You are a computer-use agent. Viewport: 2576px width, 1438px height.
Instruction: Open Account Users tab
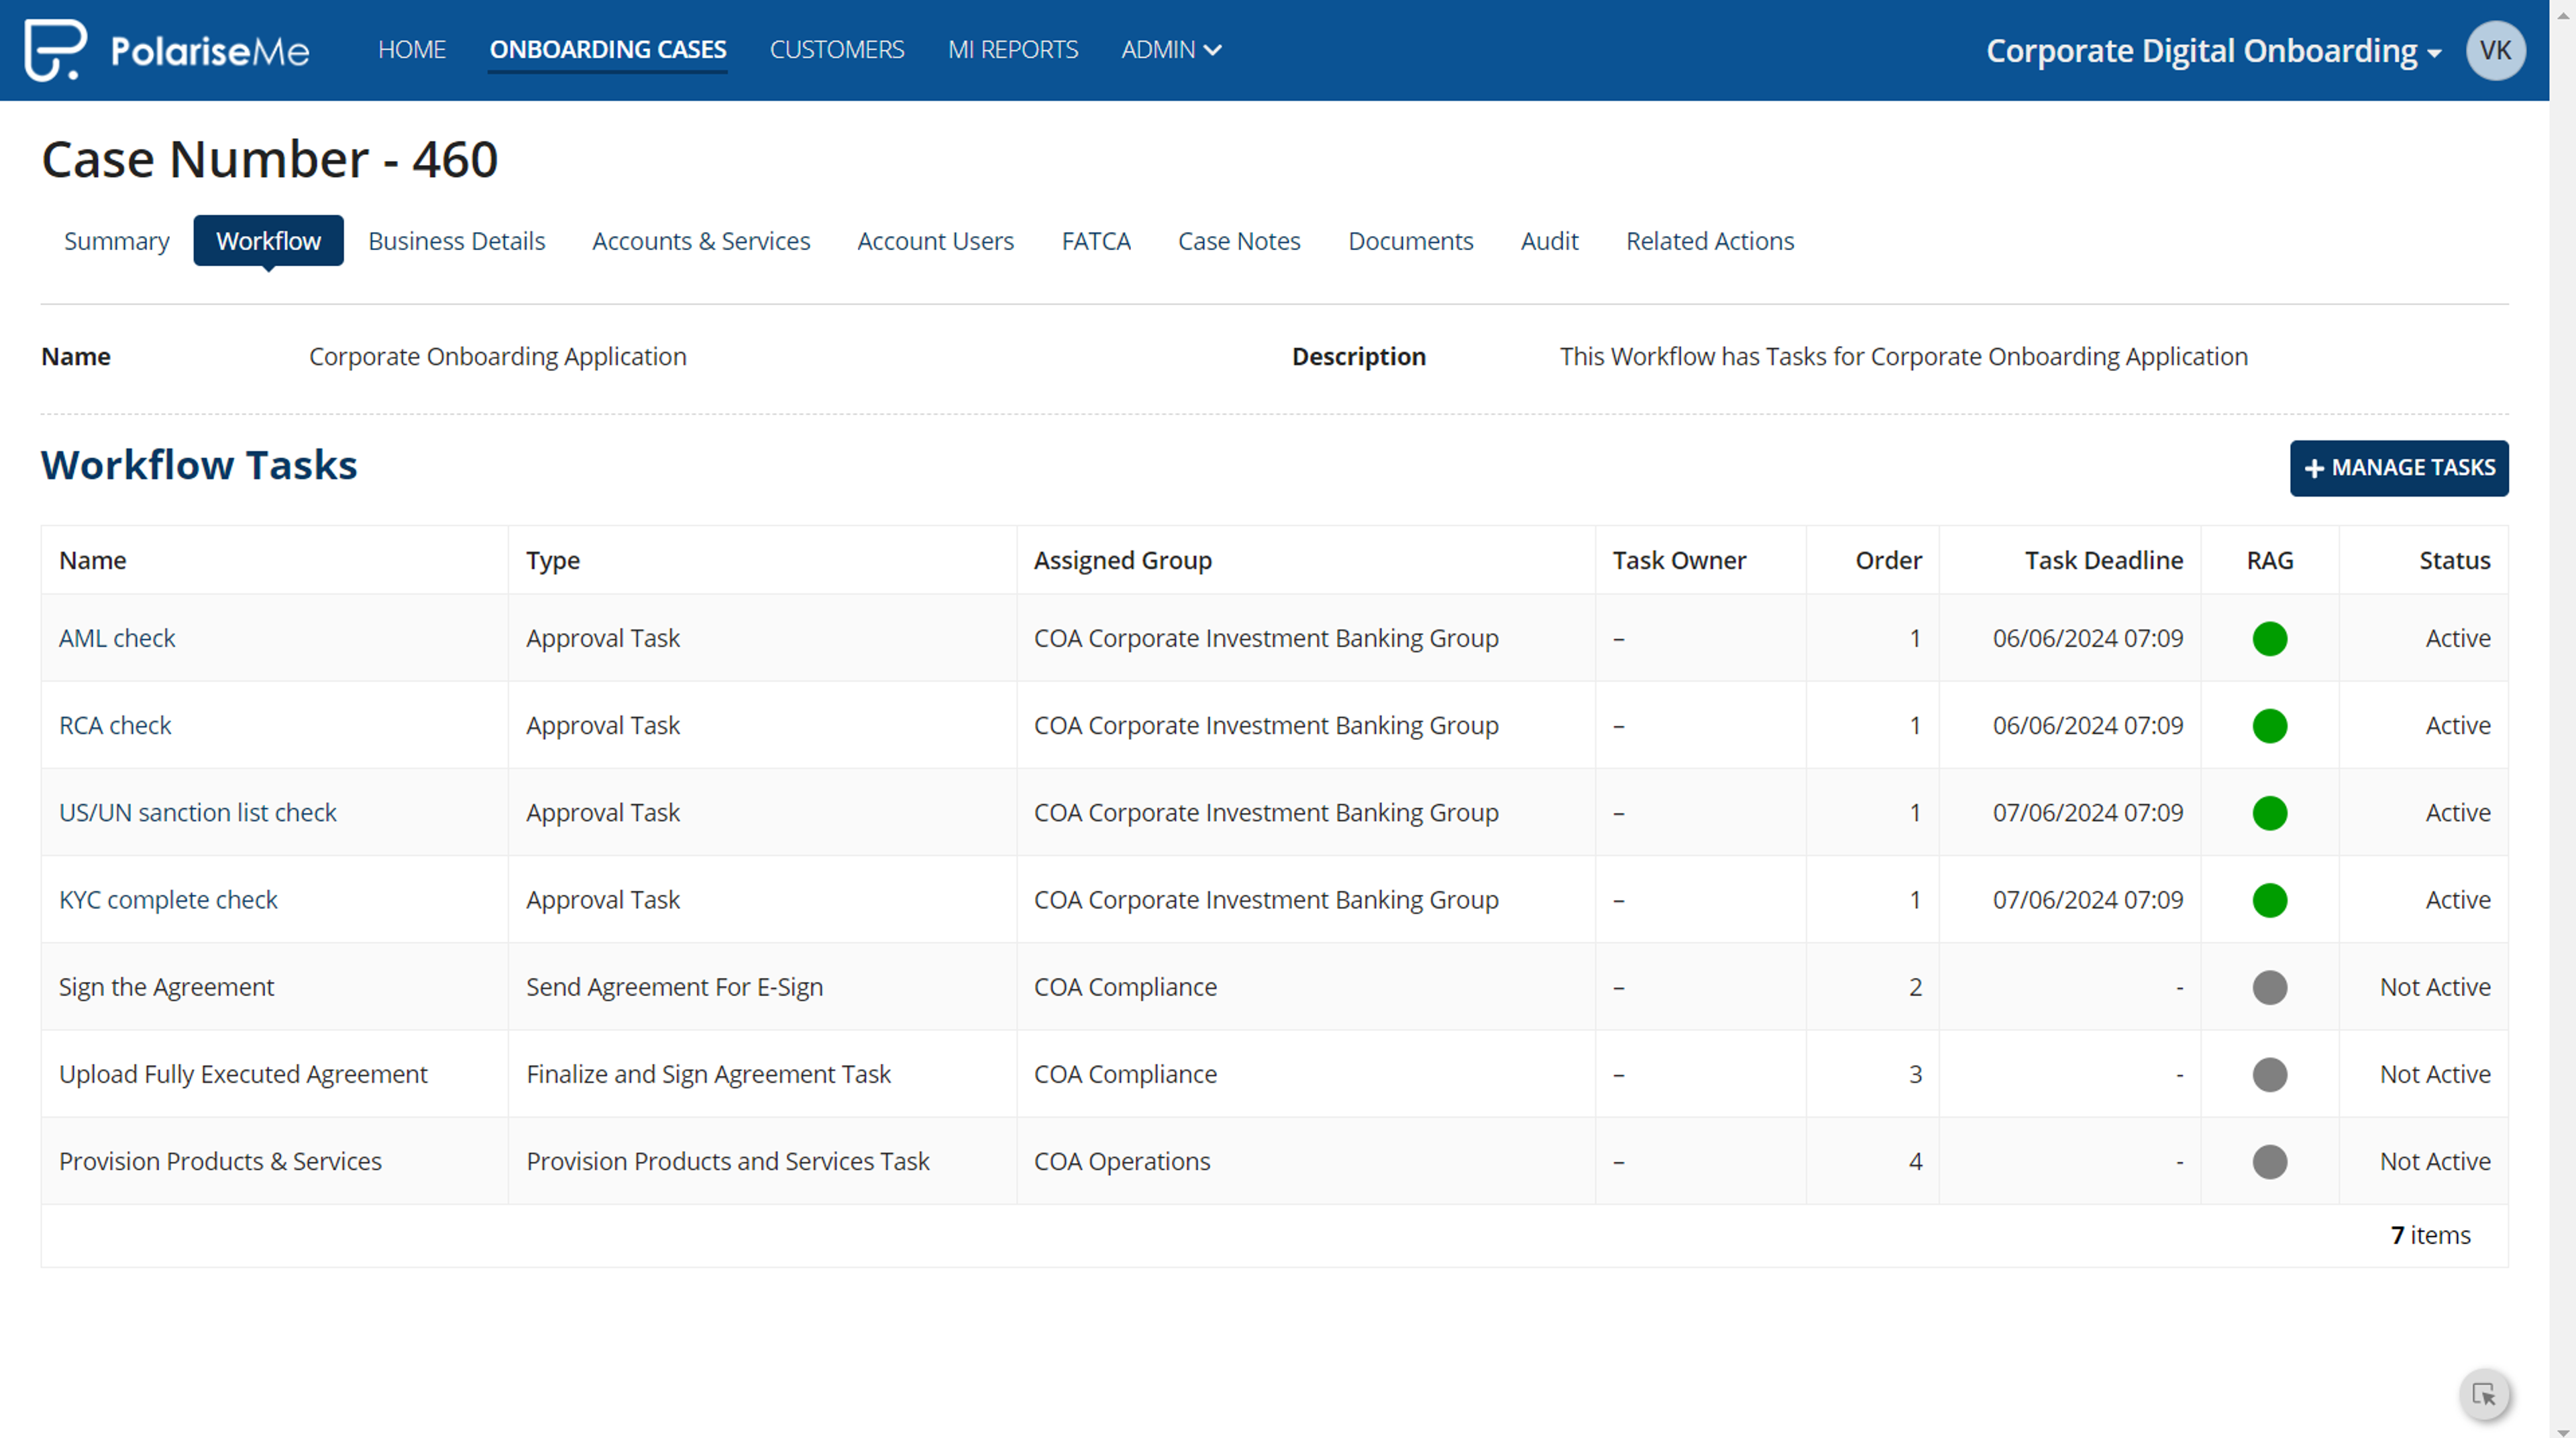tap(935, 241)
